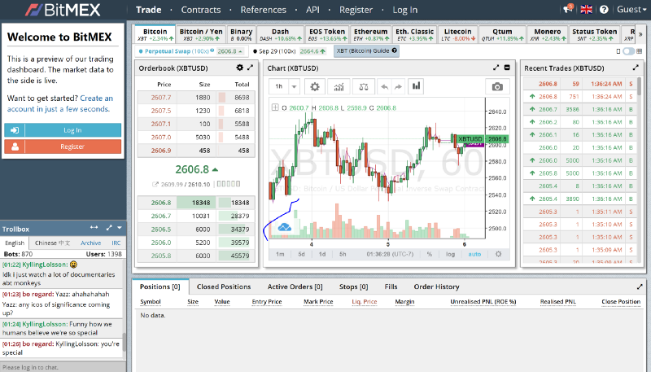Screen dimensions: 651x372
Task: Select the Bitcoin instrument tab
Action: tap(155, 34)
